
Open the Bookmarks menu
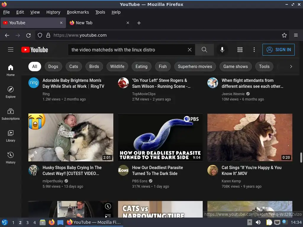coord(78,12)
